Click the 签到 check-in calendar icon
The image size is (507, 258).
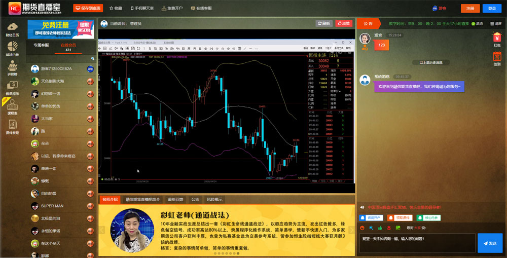(x=497, y=58)
